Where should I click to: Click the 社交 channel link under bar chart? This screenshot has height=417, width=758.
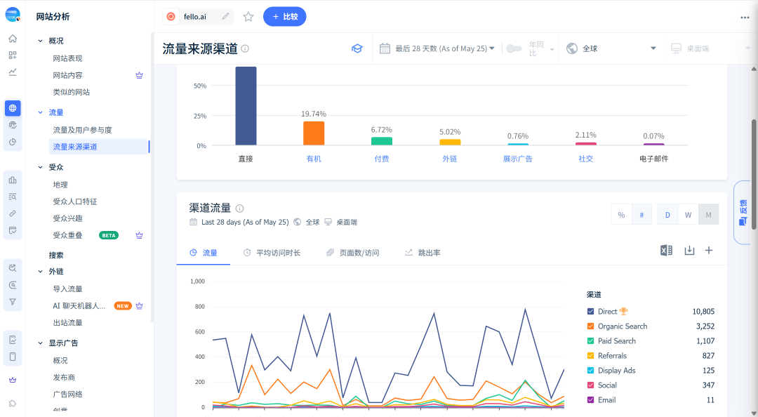click(x=586, y=159)
